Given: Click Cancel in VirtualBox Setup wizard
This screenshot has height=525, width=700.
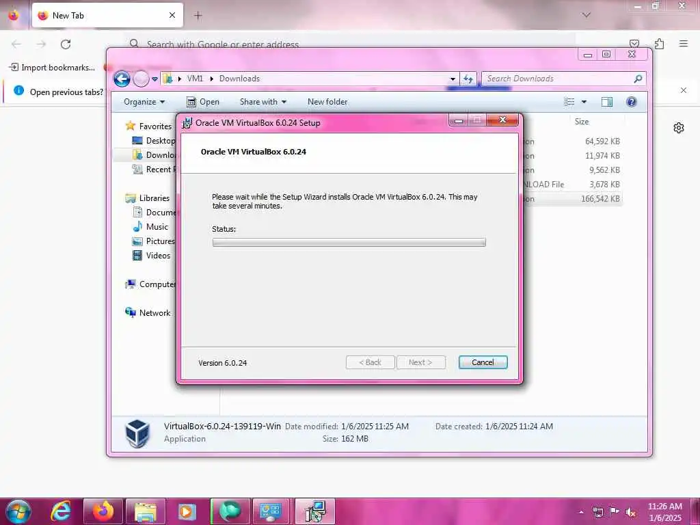Looking at the screenshot, I should (x=483, y=362).
